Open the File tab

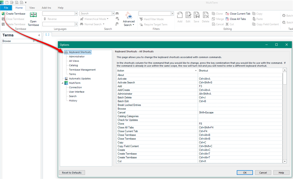[x=6, y=8]
